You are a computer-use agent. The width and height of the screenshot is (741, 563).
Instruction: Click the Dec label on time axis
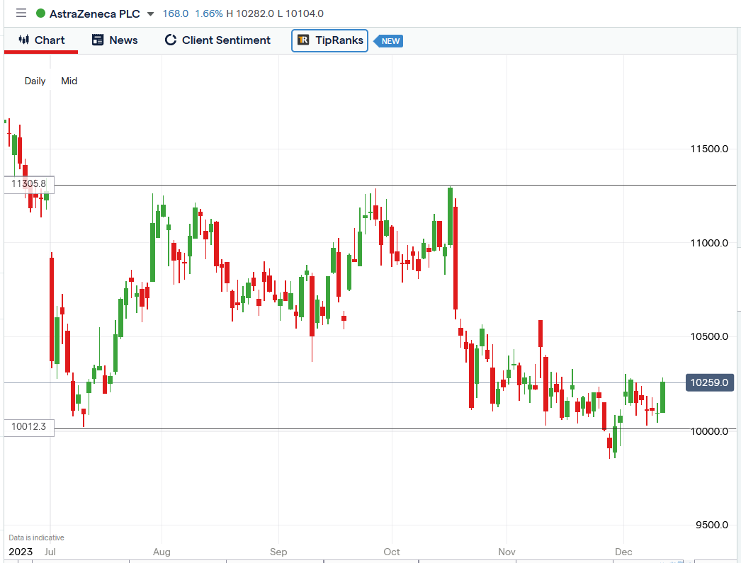point(623,552)
